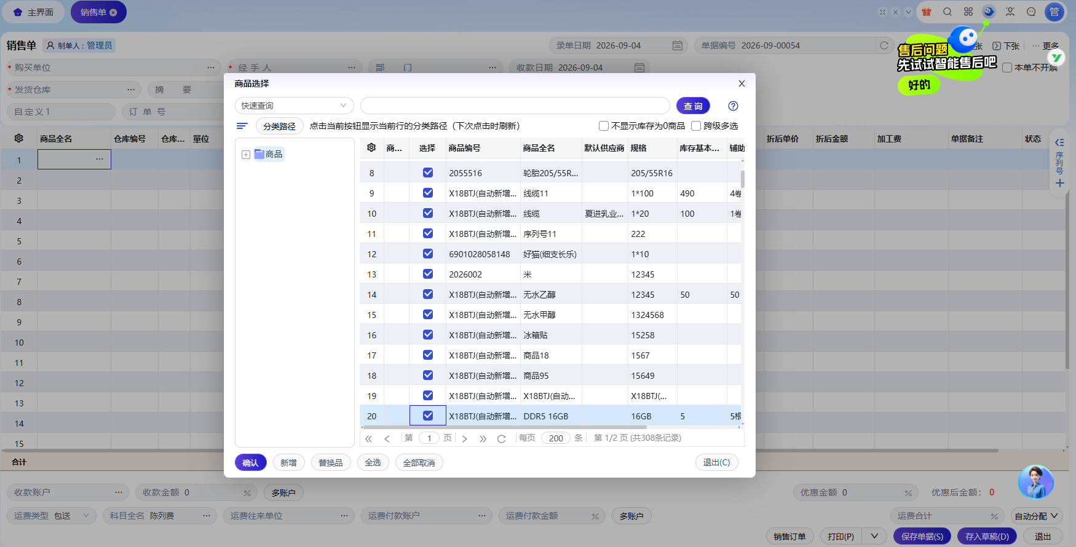Open the 更多 menu
Image resolution: width=1076 pixels, height=547 pixels.
pos(1046,46)
